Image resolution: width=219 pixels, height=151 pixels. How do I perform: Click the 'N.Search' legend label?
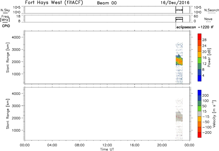211,10
